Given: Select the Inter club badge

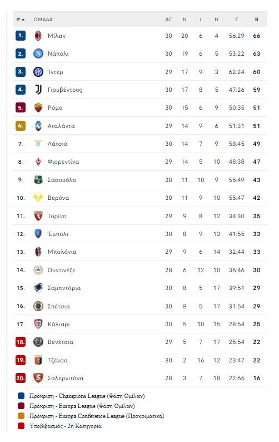Looking at the screenshot, I should click(x=38, y=72).
